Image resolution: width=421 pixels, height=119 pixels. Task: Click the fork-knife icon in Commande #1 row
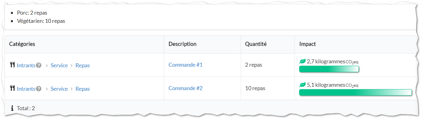[12, 65]
